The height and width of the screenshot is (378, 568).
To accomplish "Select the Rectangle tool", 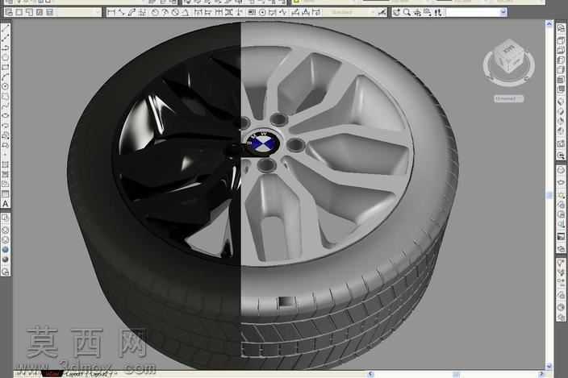I will pos(6,67).
